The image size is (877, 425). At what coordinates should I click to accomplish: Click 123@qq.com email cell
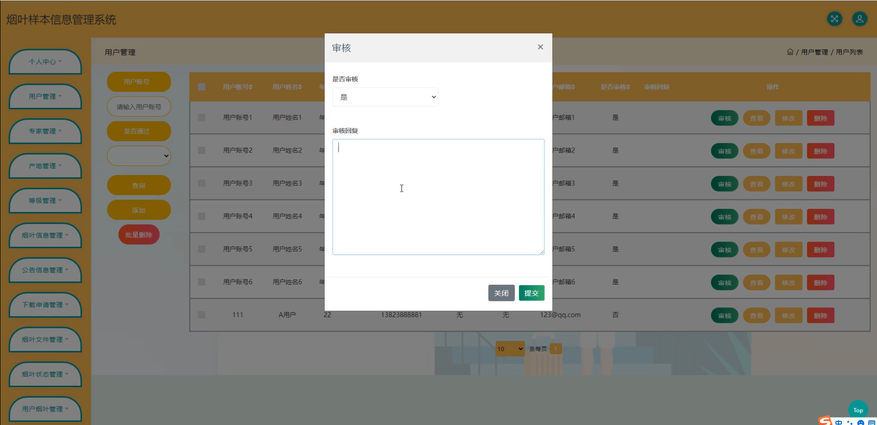click(x=560, y=315)
